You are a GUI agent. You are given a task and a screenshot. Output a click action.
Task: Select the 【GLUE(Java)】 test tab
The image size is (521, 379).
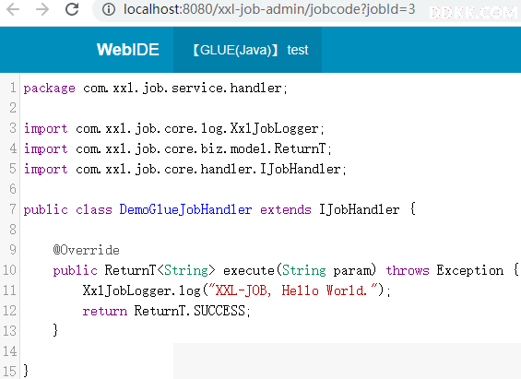(247, 50)
